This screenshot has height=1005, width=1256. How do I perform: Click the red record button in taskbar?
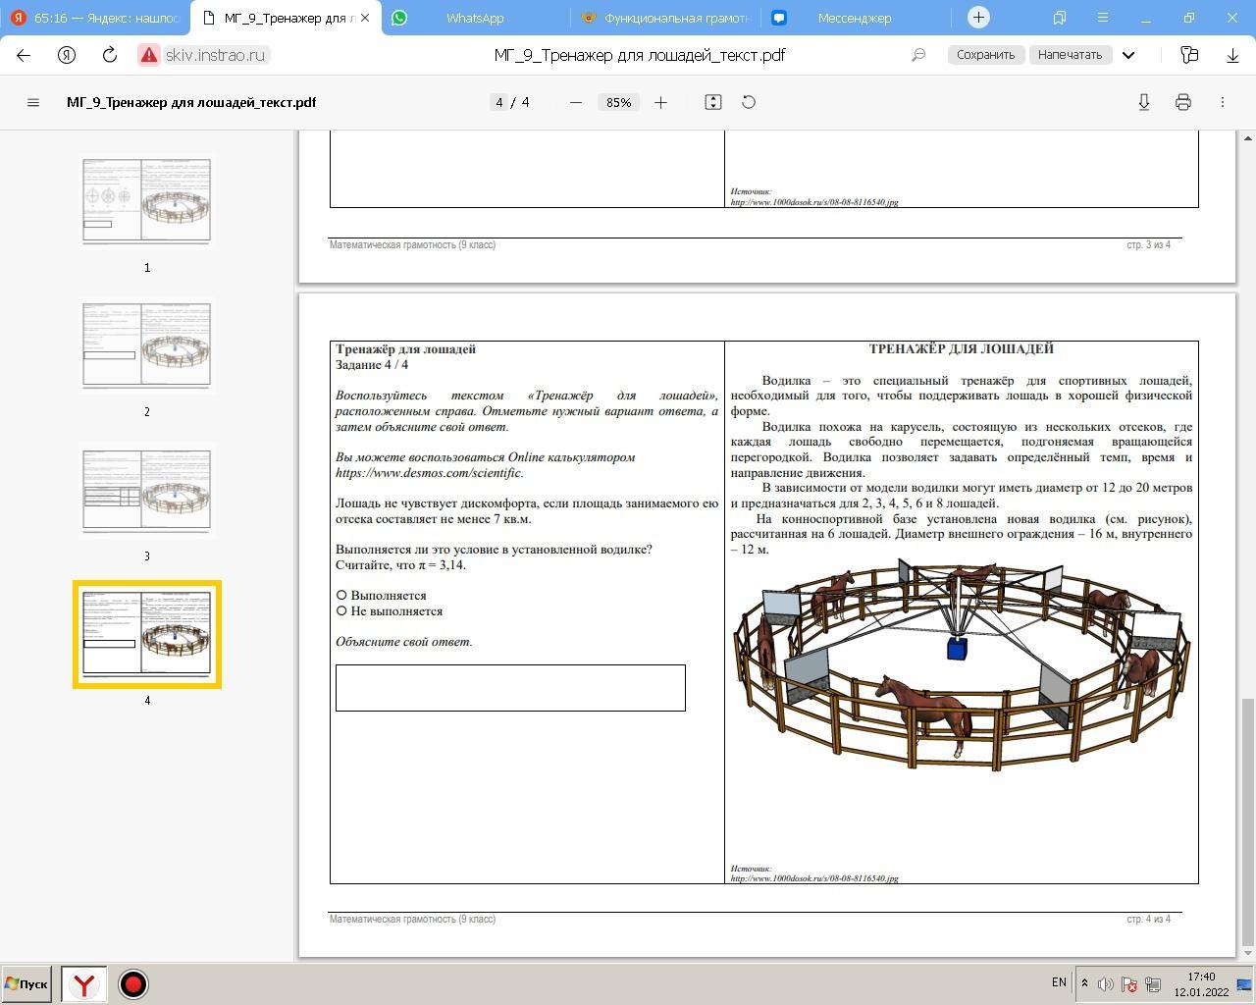click(x=133, y=983)
